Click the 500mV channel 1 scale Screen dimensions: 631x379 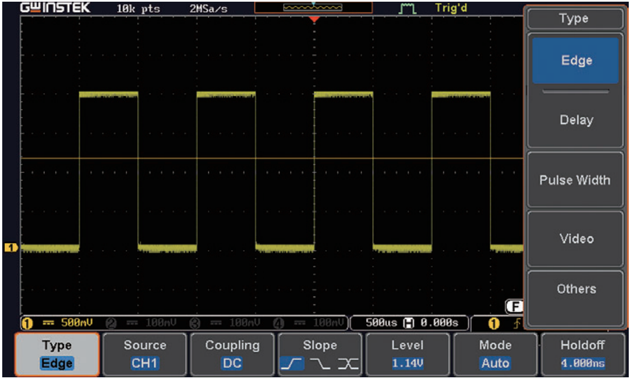(x=77, y=322)
